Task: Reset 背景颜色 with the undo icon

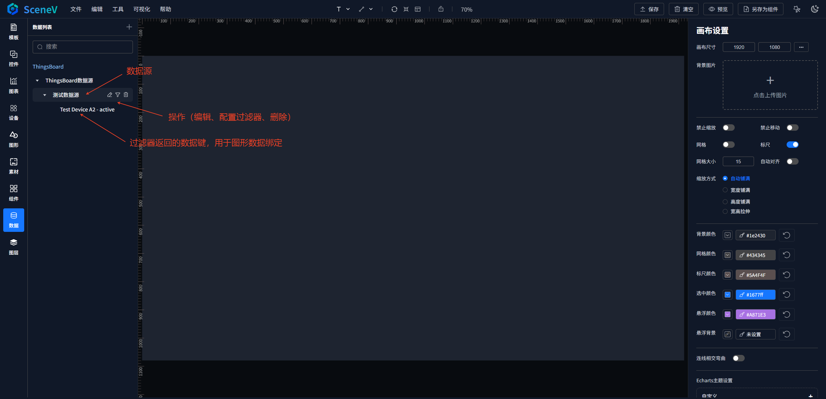Action: point(787,235)
